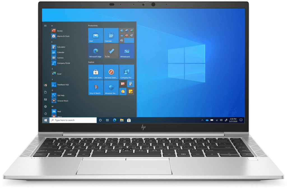
Task: Open Access from the app list
Action: point(57,31)
